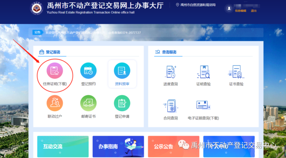Open the 联动过户 linked transfer icon

[x=55, y=103]
